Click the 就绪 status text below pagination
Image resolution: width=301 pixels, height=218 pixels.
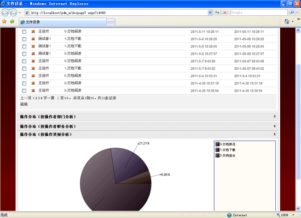(x=24, y=104)
